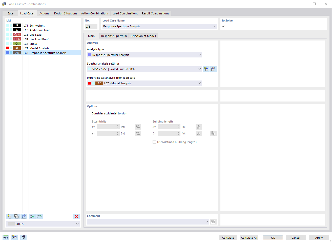Click the QI A badge of LC3 Live Load

(17, 34)
